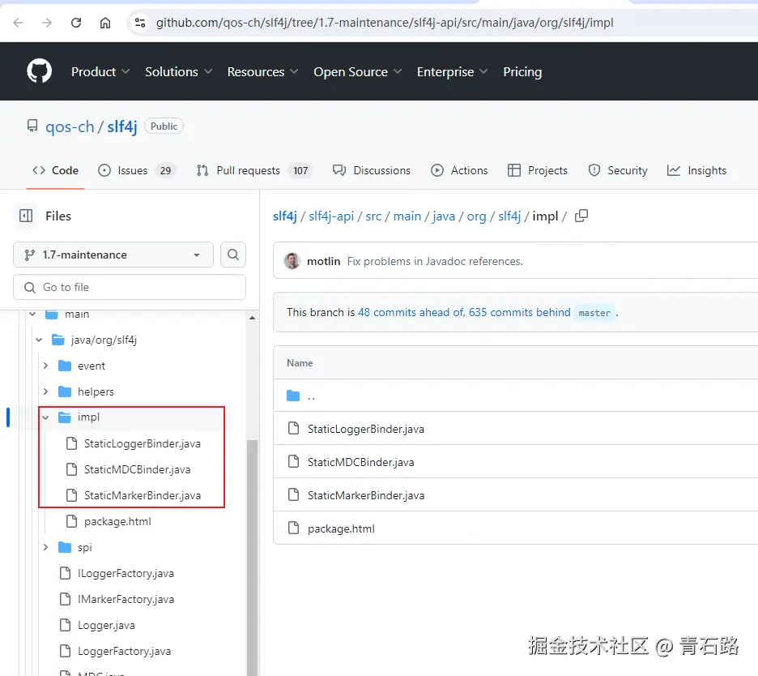Open the 1.7-maintenance branch selector

click(x=113, y=255)
